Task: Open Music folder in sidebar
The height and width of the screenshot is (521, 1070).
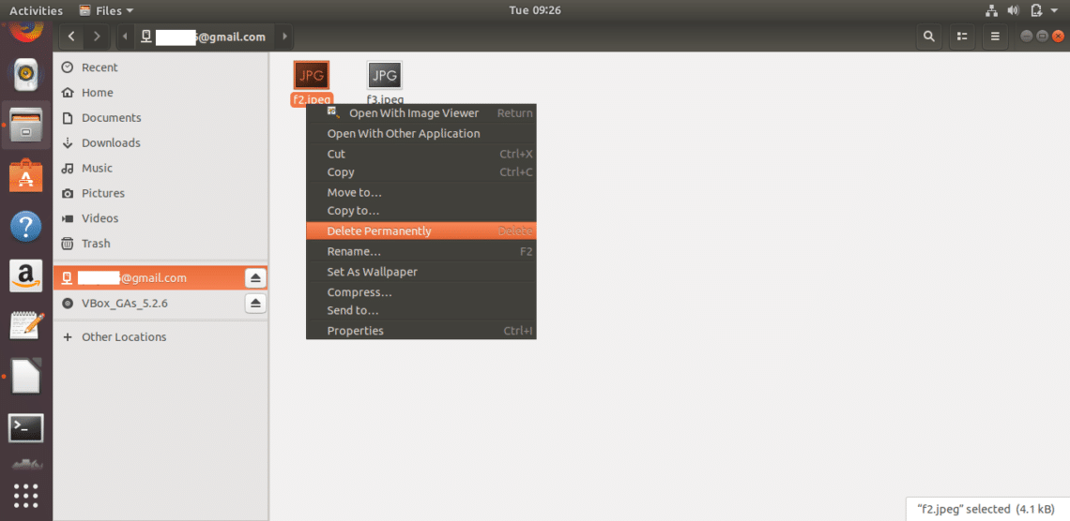Action: pyautogui.click(x=160, y=169)
